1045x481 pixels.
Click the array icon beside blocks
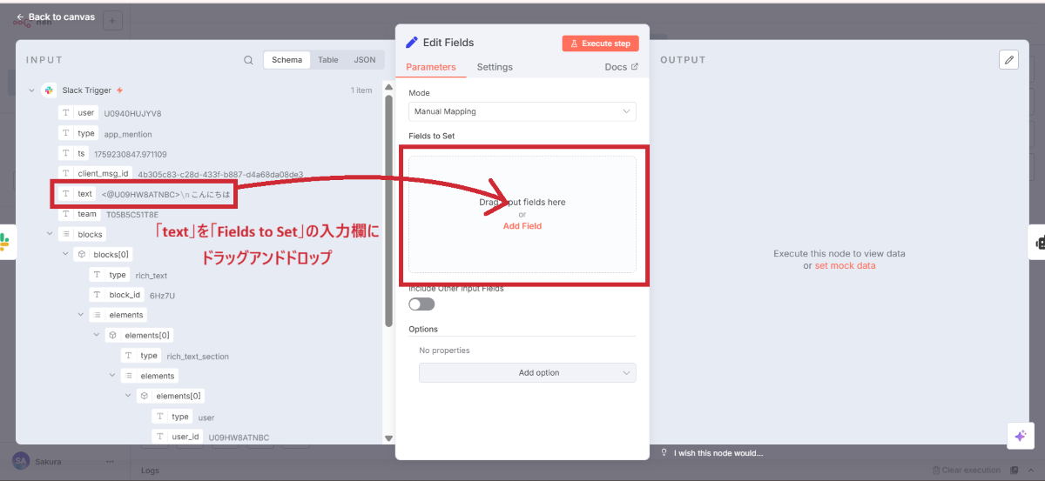click(66, 234)
